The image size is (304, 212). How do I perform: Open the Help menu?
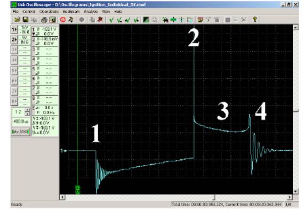[118, 12]
